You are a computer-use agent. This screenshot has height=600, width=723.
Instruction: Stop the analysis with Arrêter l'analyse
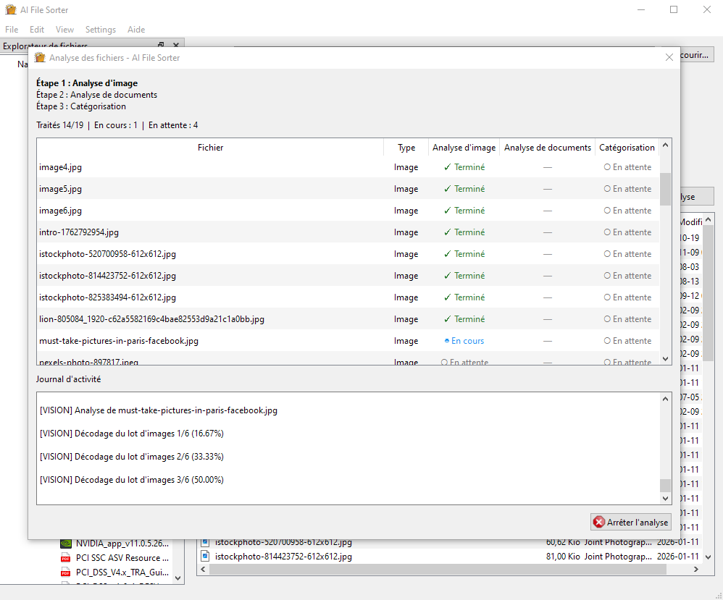(x=631, y=523)
